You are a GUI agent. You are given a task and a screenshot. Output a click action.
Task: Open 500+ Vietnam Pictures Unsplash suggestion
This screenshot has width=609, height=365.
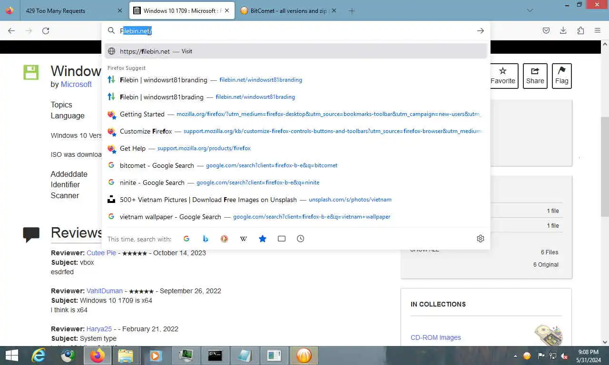pyautogui.click(x=296, y=200)
